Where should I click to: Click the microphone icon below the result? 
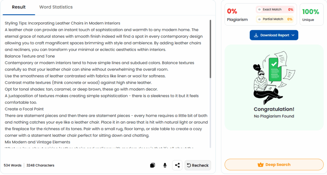click(x=165, y=165)
